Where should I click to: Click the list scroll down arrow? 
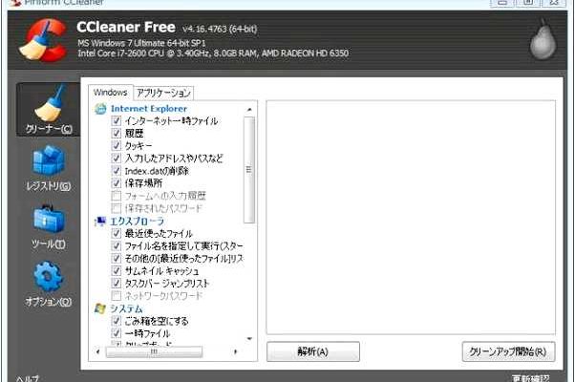click(249, 338)
